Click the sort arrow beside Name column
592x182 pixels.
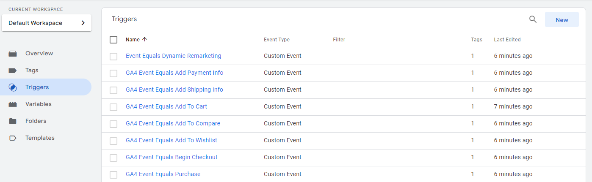point(145,39)
